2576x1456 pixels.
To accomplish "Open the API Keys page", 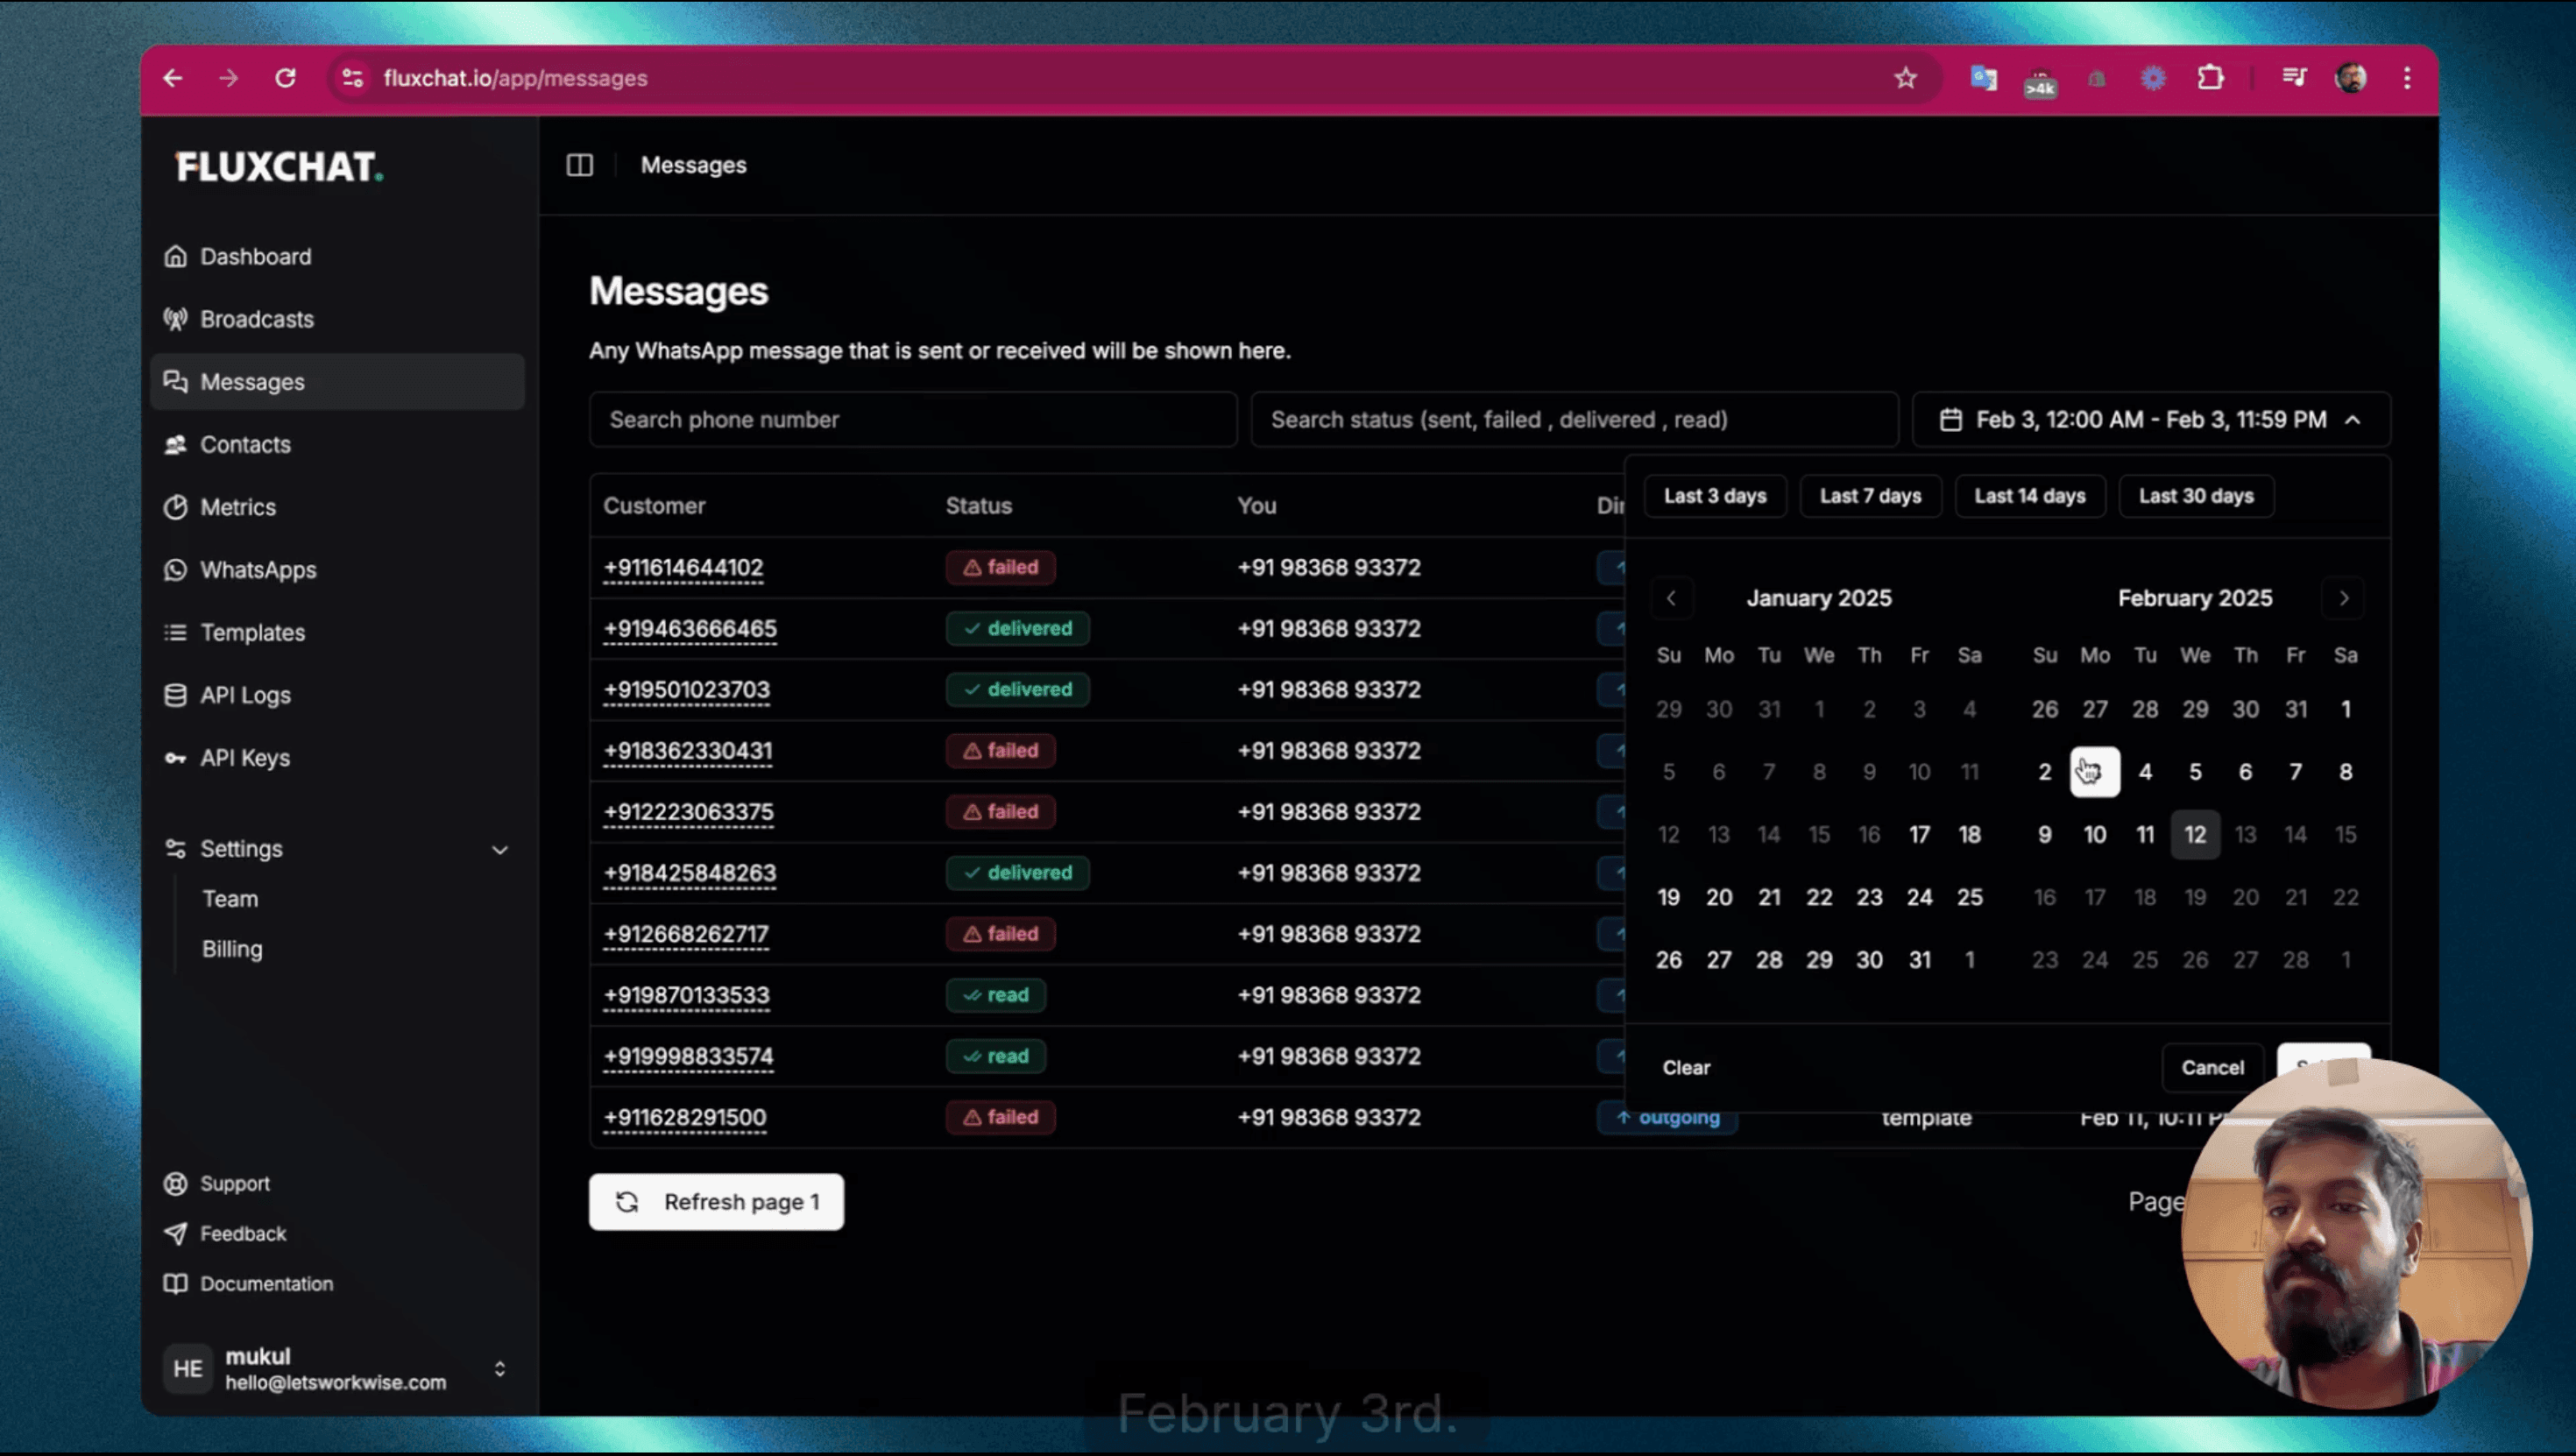I will pos(245,758).
